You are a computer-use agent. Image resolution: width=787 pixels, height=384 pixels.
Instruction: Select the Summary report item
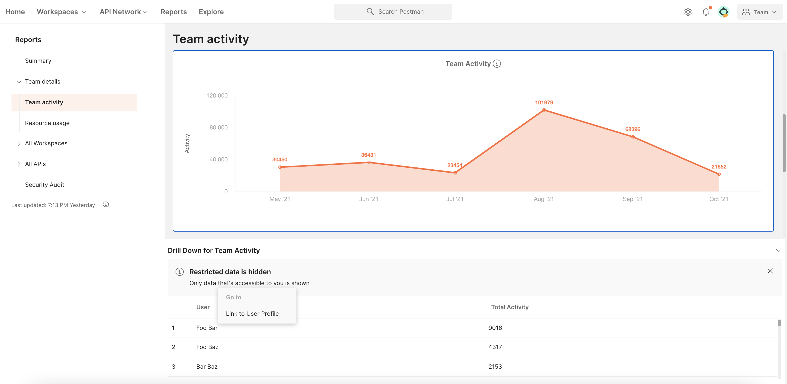click(38, 61)
